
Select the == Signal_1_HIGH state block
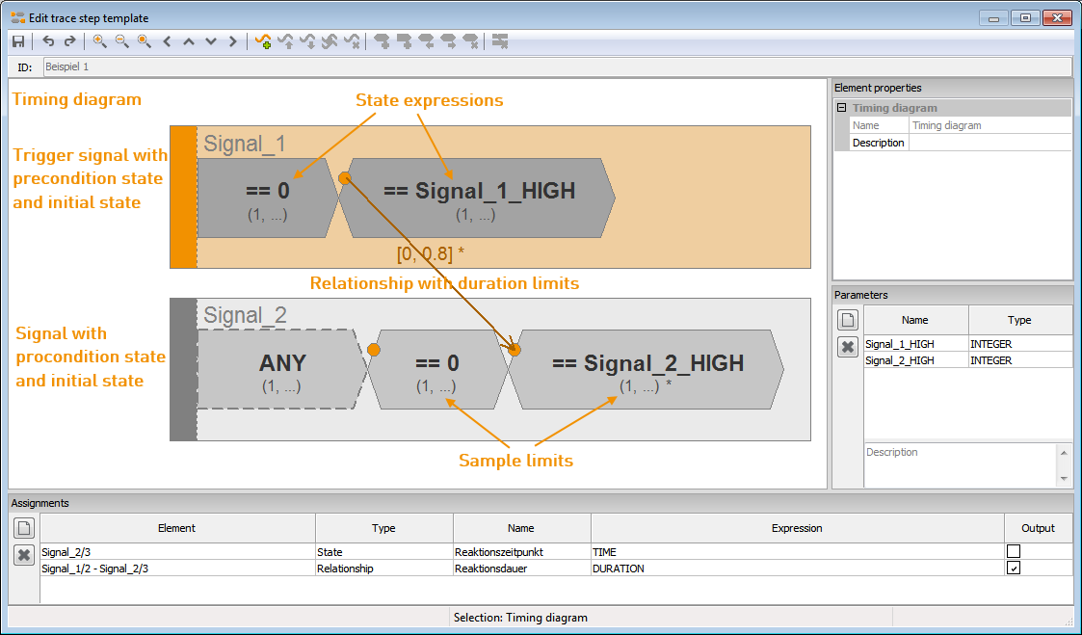click(478, 198)
